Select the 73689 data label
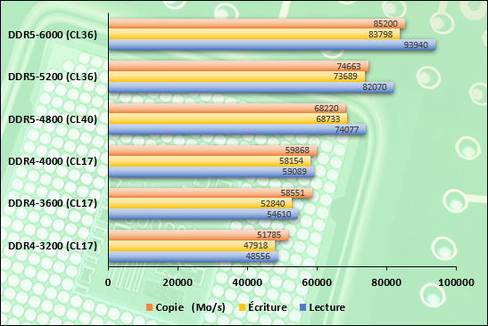The width and height of the screenshot is (488, 326). point(345,77)
